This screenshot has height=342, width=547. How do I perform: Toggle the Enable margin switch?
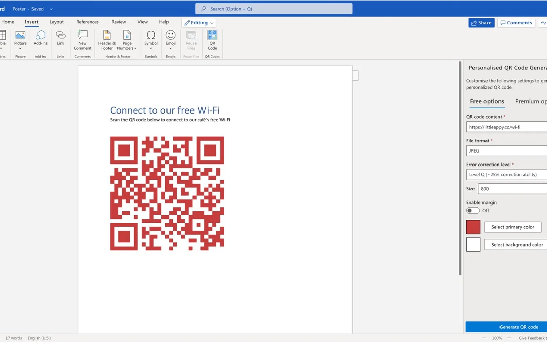pos(473,210)
